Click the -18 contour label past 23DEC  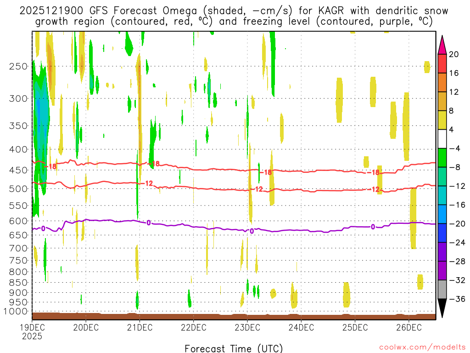[266, 172]
